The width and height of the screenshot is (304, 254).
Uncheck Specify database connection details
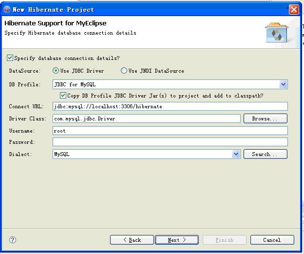click(x=10, y=58)
